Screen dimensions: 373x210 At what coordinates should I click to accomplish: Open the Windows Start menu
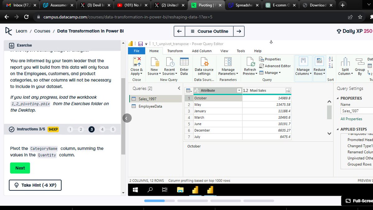click(x=136, y=189)
